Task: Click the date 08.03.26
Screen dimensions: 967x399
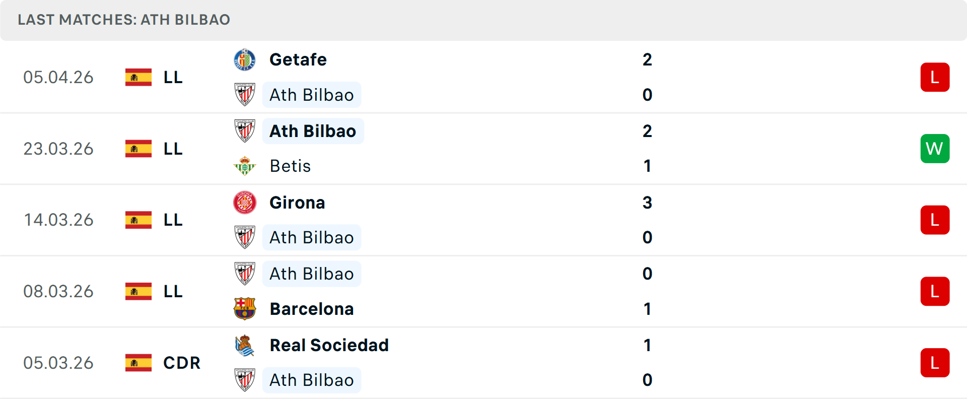Action: click(58, 291)
